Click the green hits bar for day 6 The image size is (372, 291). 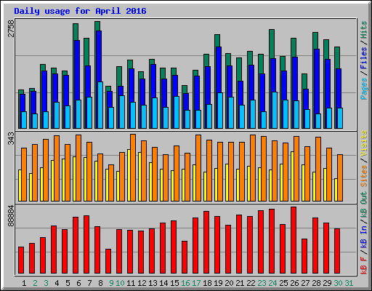(76, 31)
